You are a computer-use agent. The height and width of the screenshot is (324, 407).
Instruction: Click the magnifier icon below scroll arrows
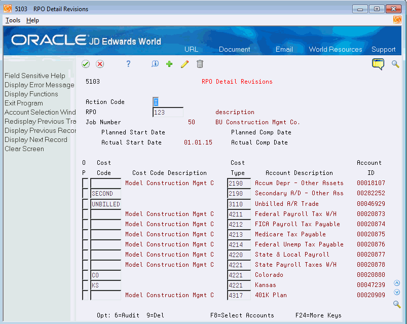click(x=397, y=304)
